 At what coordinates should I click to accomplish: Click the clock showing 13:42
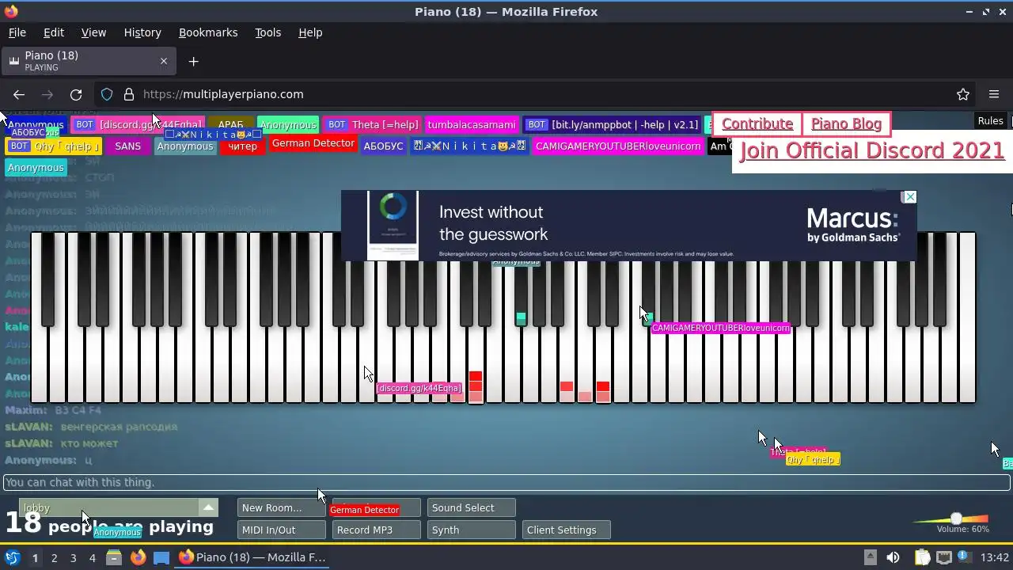pyautogui.click(x=995, y=557)
